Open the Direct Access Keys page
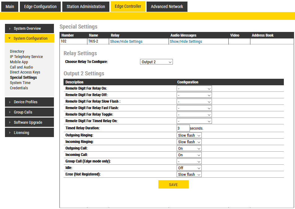This screenshot has width=295, height=209. [x=25, y=72]
